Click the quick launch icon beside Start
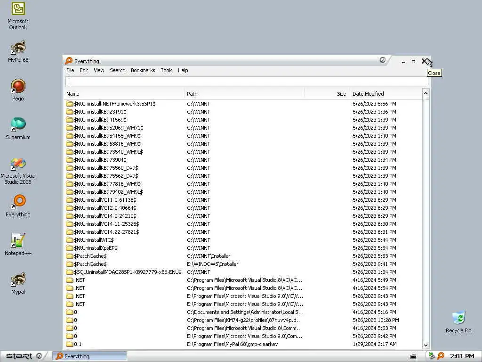The height and width of the screenshot is (362, 482). (39, 356)
